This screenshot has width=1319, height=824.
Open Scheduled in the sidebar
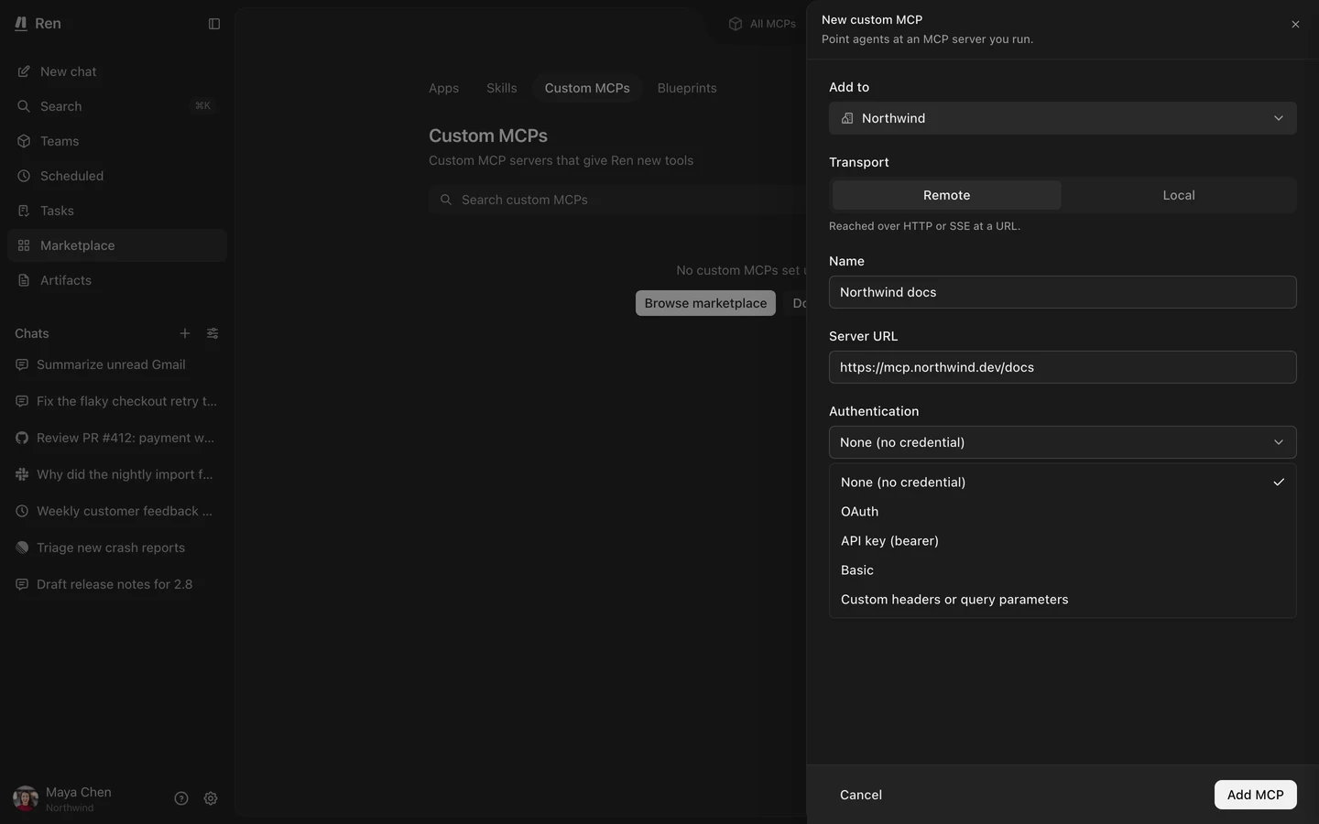[117, 176]
